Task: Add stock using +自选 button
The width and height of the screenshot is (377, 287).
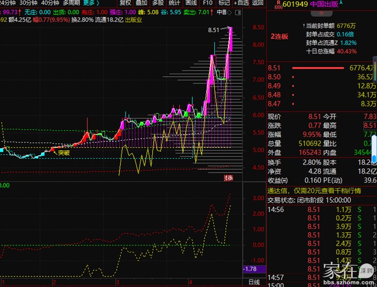Action: pos(240,3)
